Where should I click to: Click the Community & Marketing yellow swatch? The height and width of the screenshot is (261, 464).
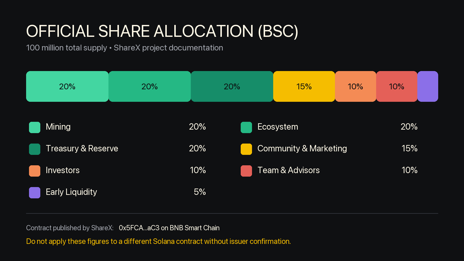tap(246, 149)
